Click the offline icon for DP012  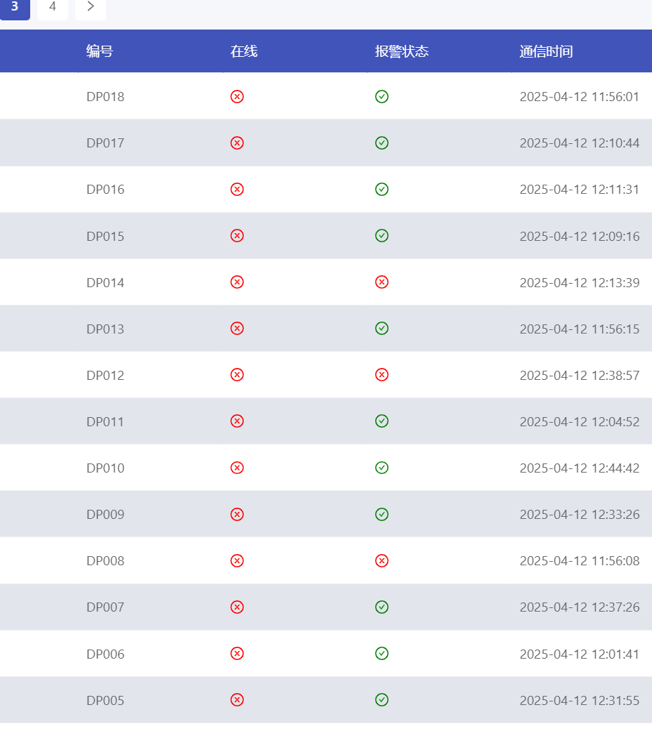coord(237,375)
